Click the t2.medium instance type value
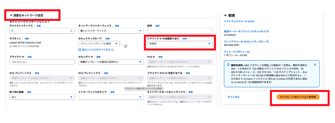Screen dimensions: 335x123 click(x=229, y=35)
